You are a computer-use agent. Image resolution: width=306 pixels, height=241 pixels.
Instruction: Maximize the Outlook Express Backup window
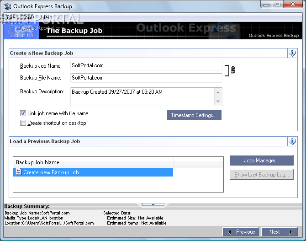(x=278, y=4)
